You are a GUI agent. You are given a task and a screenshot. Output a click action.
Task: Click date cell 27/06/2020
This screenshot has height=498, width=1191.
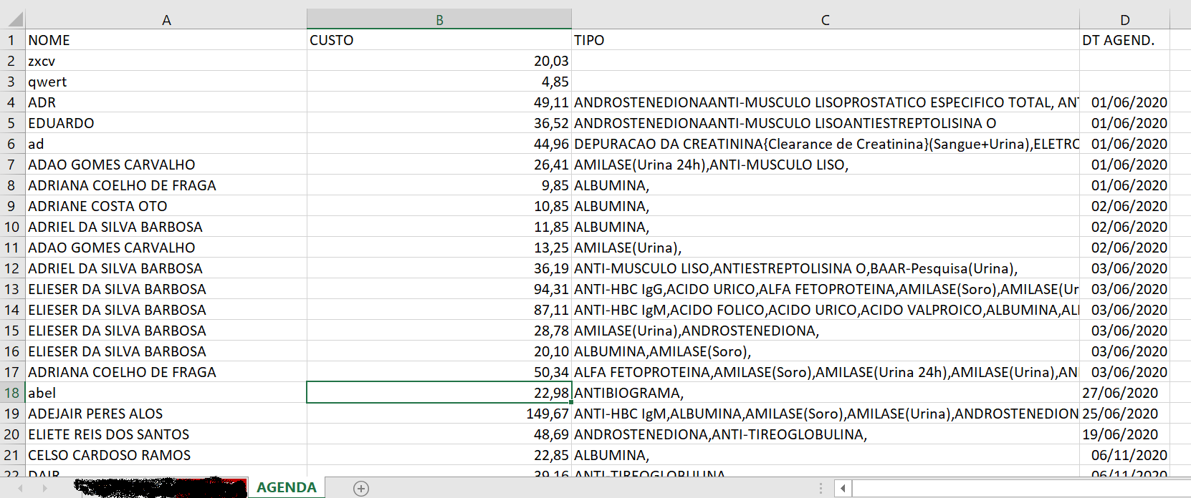click(x=1124, y=393)
